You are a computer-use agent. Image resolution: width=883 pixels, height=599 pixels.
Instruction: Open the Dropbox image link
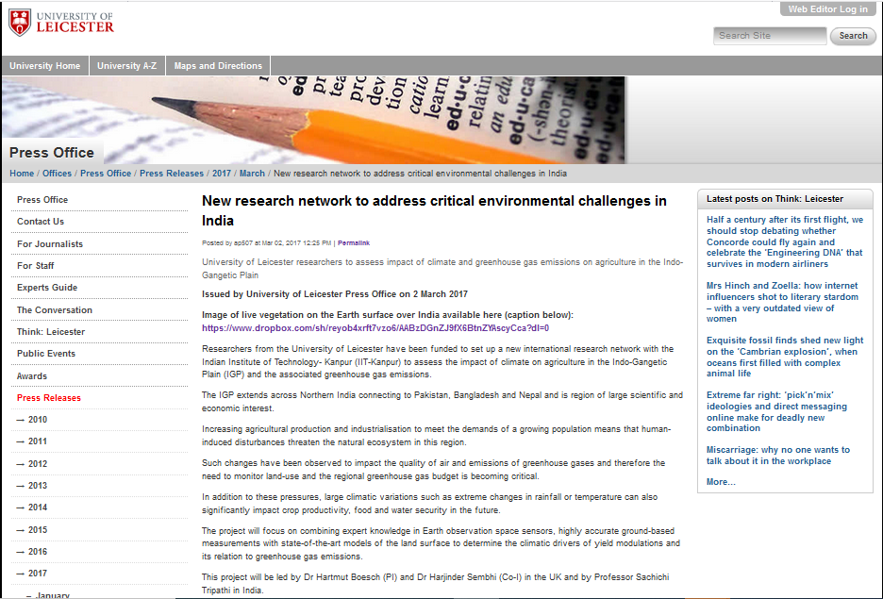tap(375, 328)
